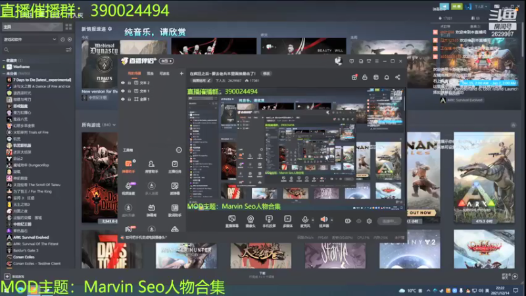This screenshot has width=526, height=296.
Task: Open the microphone dropdown arrow
Action: tap(313, 220)
